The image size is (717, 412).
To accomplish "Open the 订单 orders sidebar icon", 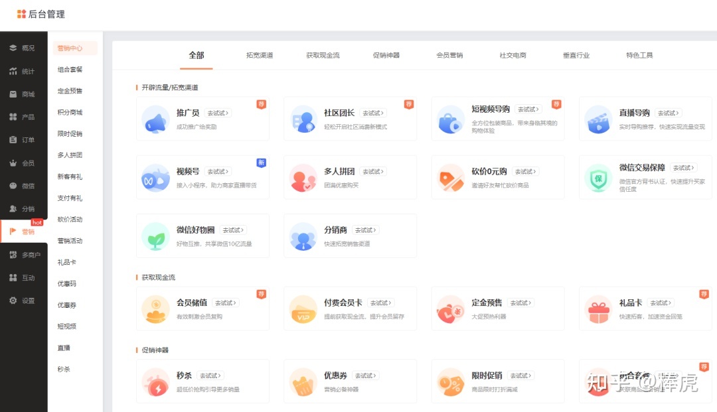I will (x=13, y=140).
